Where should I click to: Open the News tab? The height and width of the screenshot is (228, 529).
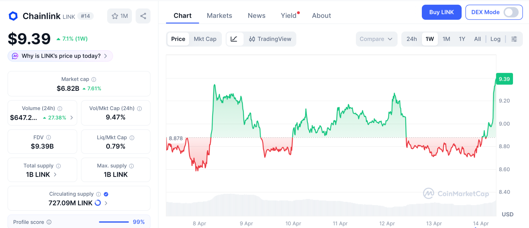pos(256,16)
